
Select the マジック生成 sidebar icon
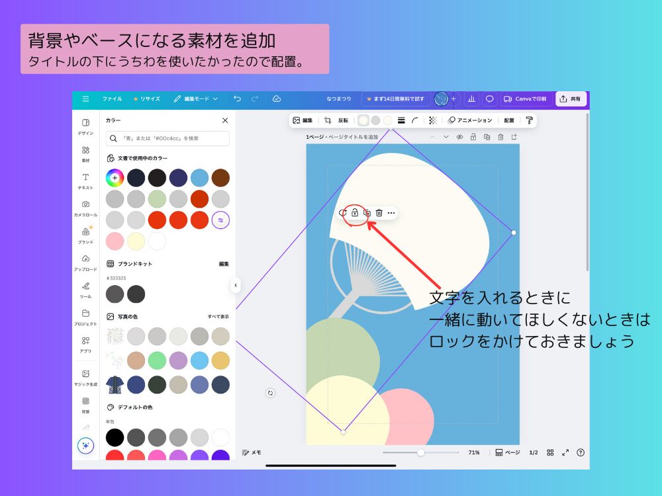[x=85, y=376]
